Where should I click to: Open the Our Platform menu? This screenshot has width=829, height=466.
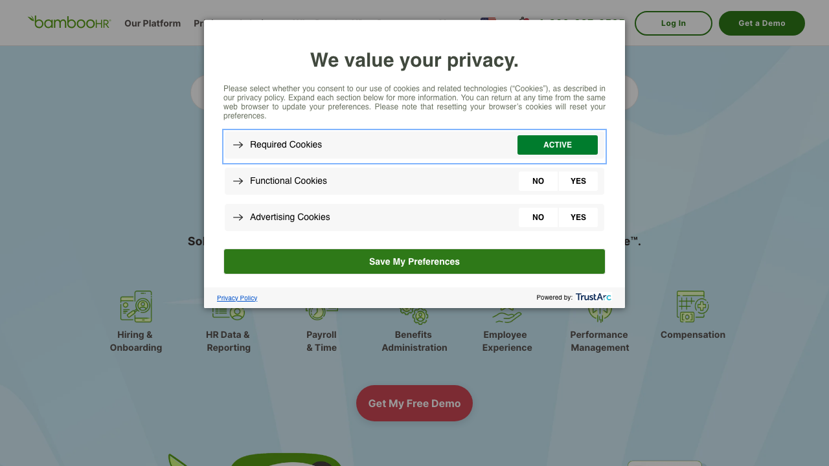(x=153, y=23)
